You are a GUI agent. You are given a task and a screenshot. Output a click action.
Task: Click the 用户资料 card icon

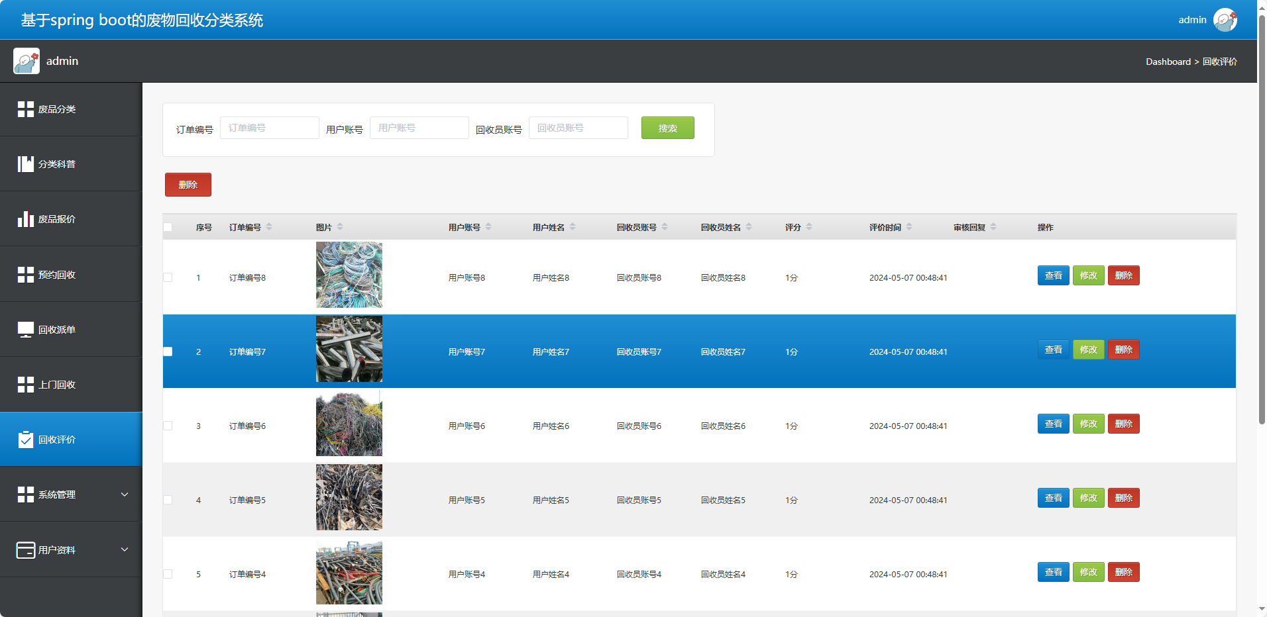click(x=26, y=550)
